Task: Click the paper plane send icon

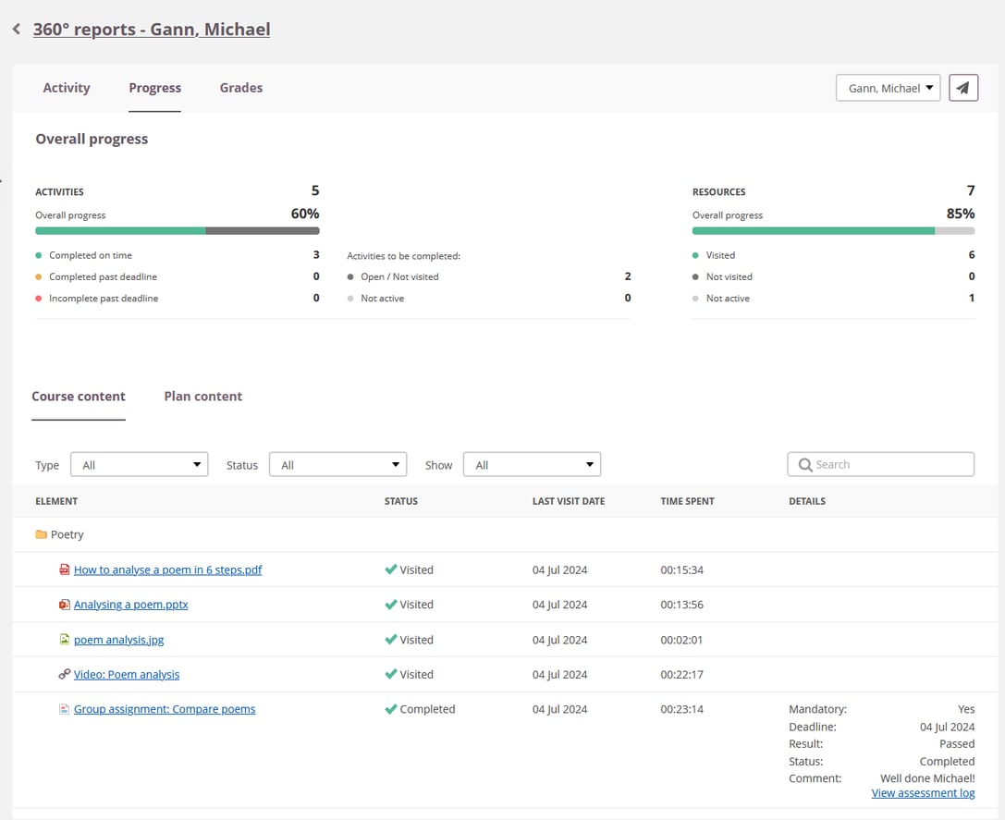Action: pos(963,88)
